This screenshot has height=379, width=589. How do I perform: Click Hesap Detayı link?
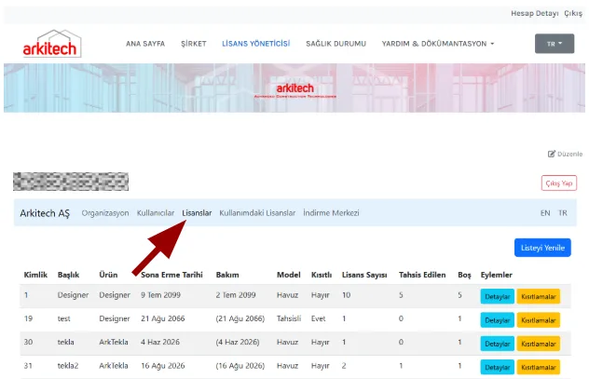pos(535,13)
